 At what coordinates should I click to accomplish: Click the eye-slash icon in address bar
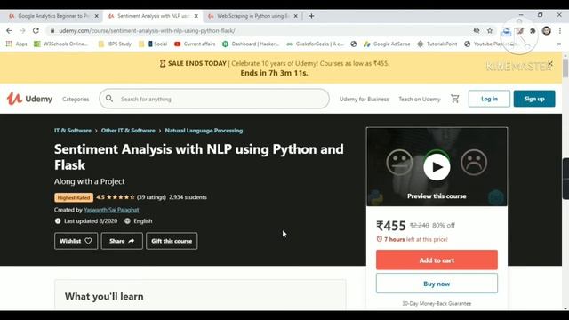(x=477, y=31)
